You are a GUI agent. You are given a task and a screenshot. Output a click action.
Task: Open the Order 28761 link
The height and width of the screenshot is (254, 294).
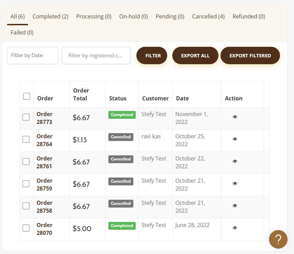44,162
